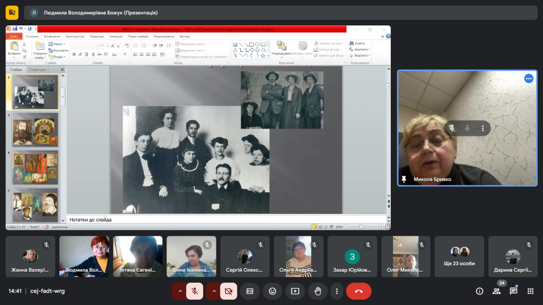The width and height of the screenshot is (543, 305).
Task: Expand audio settings arrow beside microphone
Action: coord(180,291)
